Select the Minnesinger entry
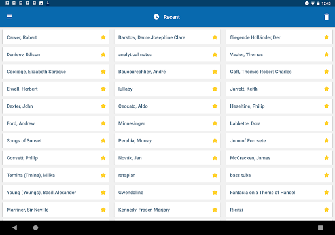335x235 pixels. click(x=167, y=123)
